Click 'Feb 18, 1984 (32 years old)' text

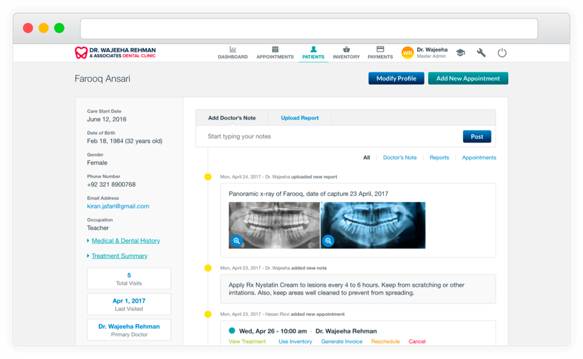[124, 141]
